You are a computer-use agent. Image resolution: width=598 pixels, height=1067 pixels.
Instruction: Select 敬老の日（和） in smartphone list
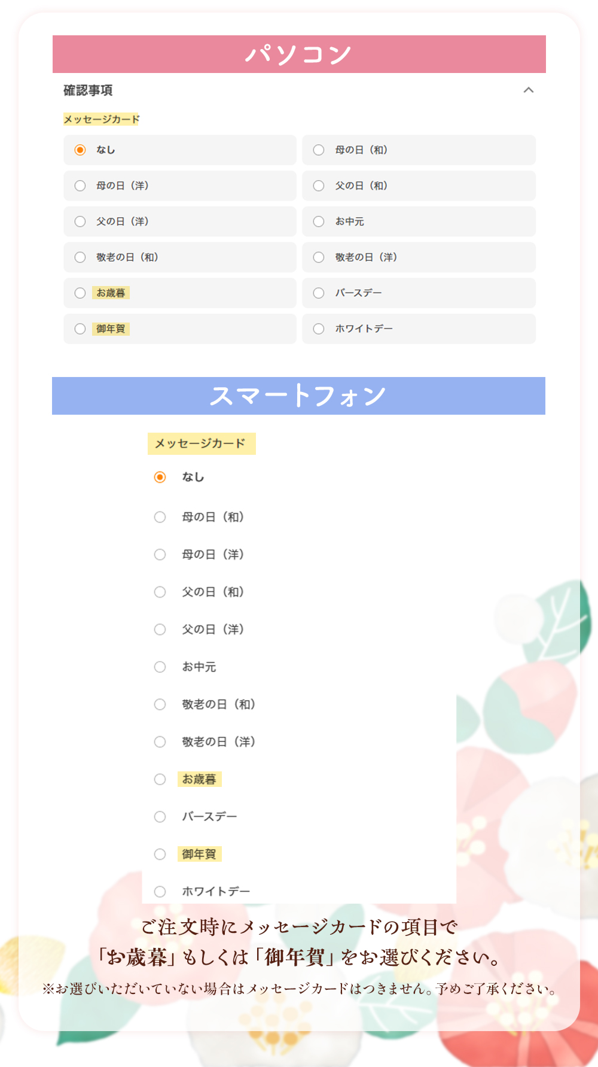tap(160, 704)
